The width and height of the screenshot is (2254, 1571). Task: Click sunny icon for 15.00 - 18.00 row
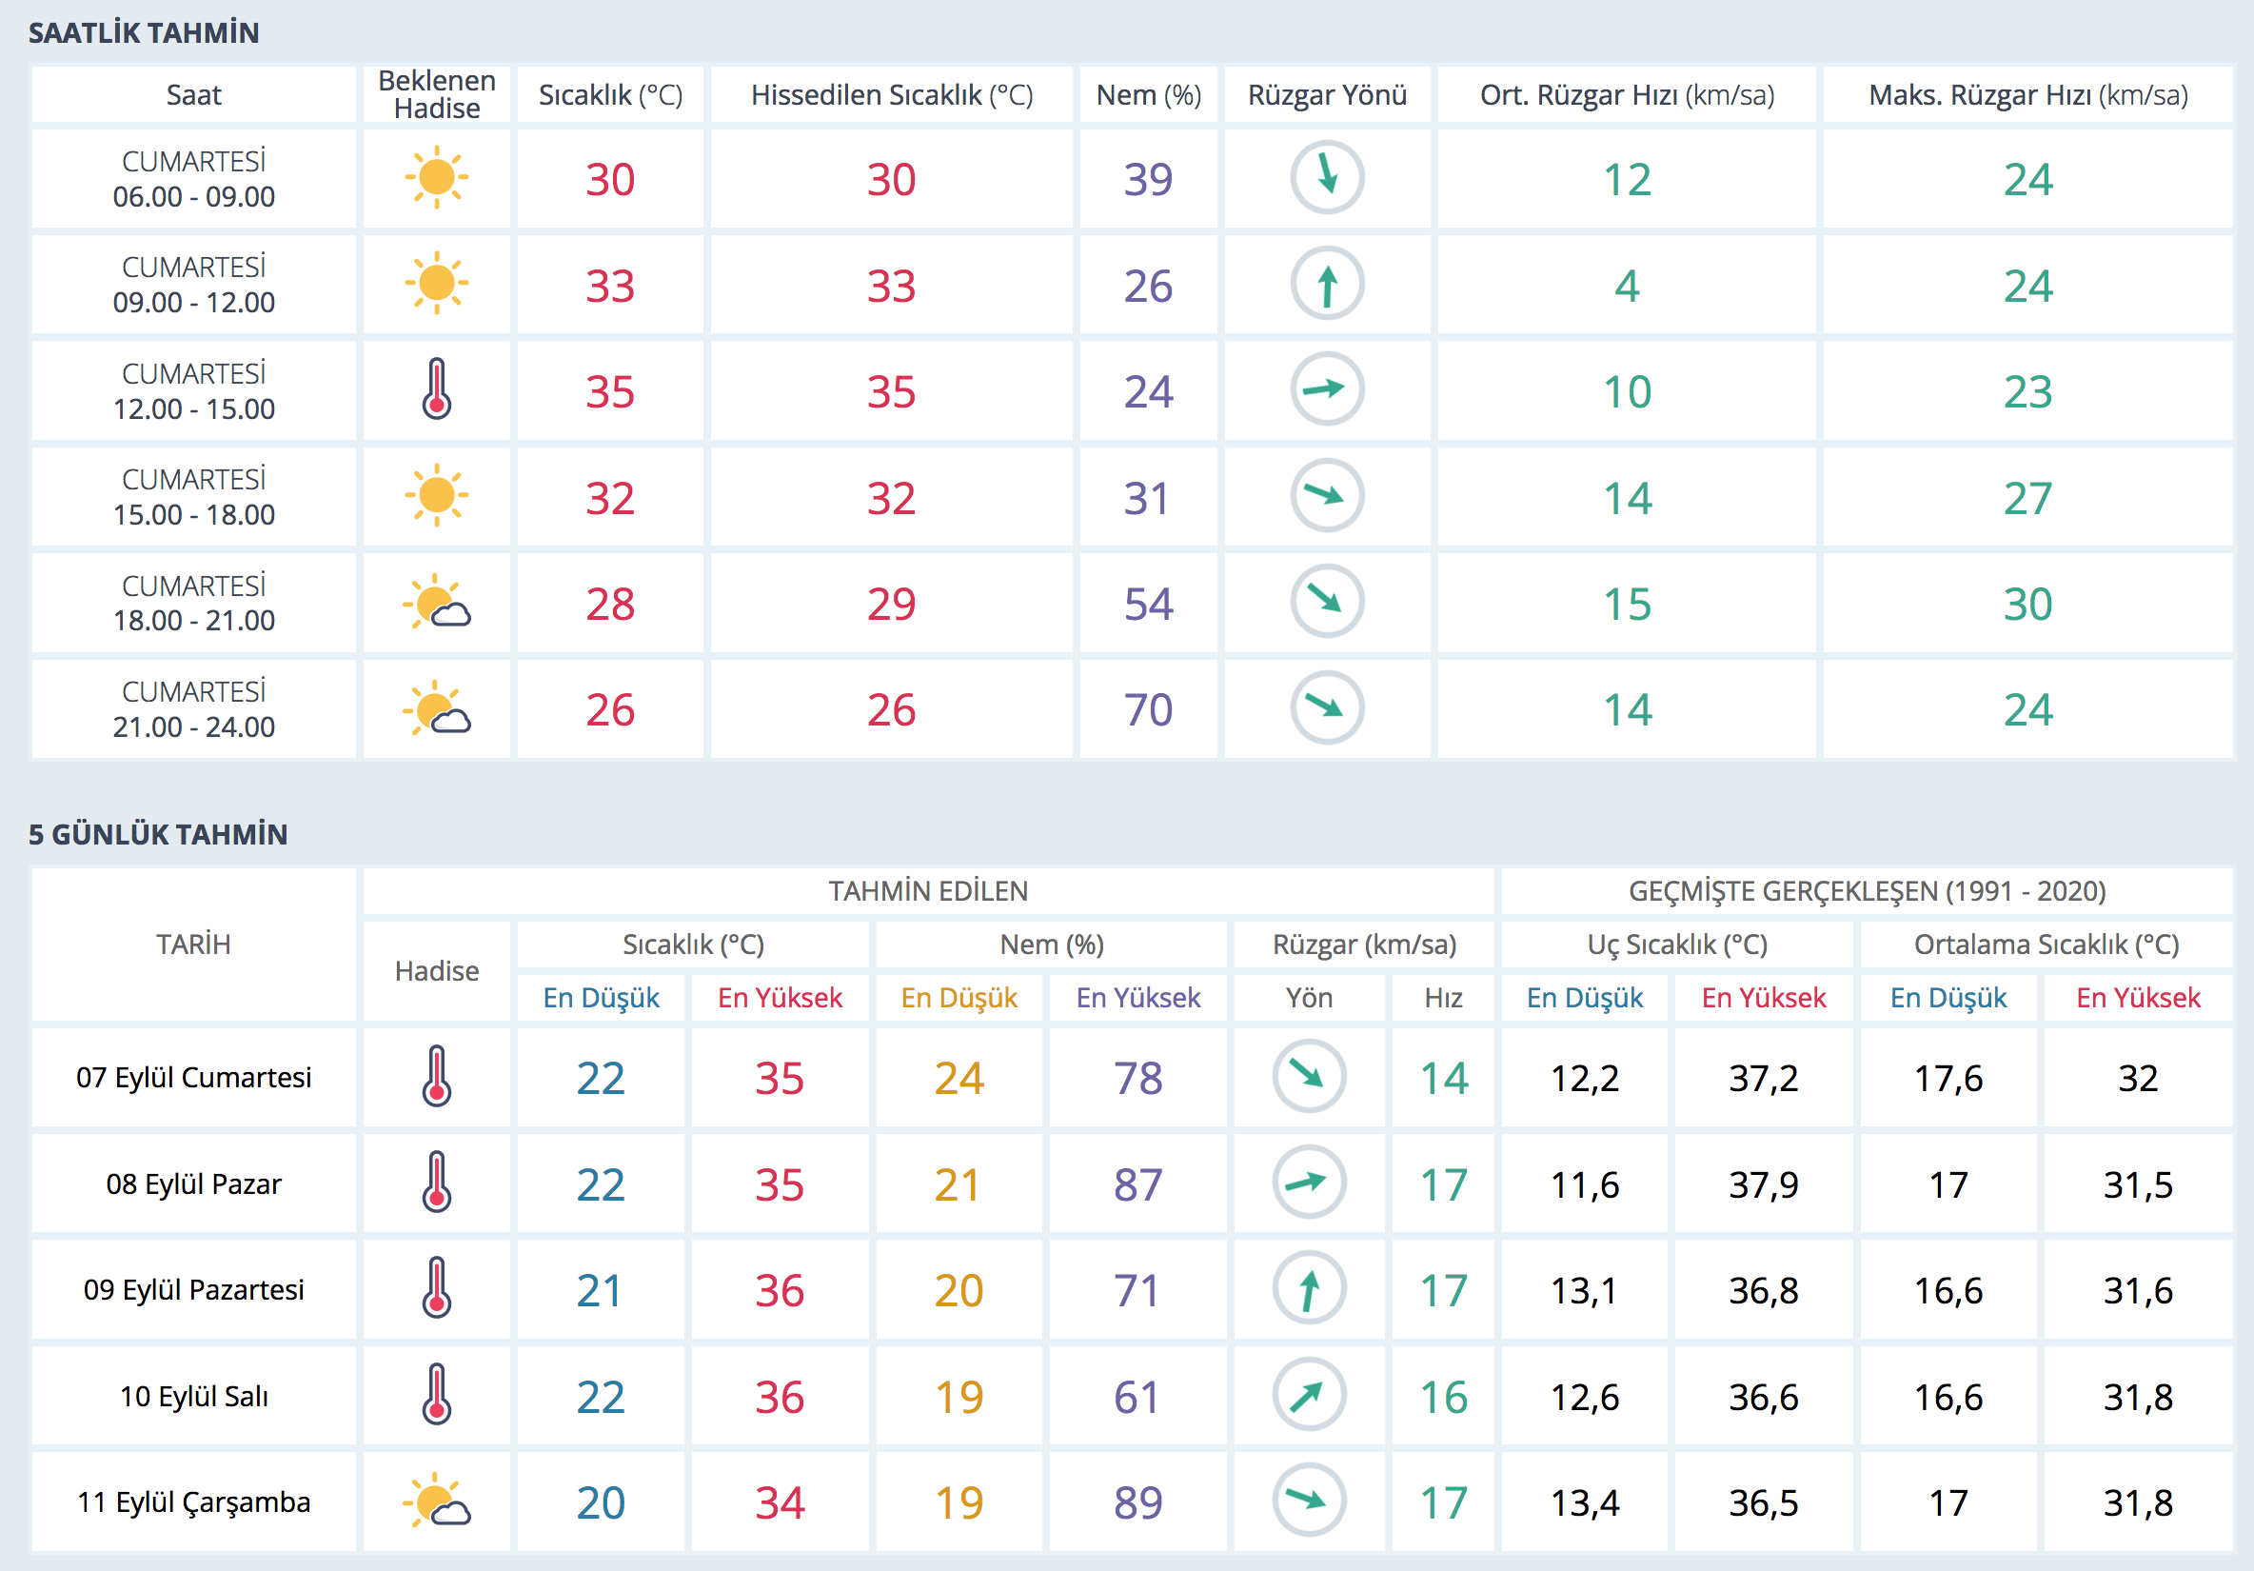click(436, 496)
